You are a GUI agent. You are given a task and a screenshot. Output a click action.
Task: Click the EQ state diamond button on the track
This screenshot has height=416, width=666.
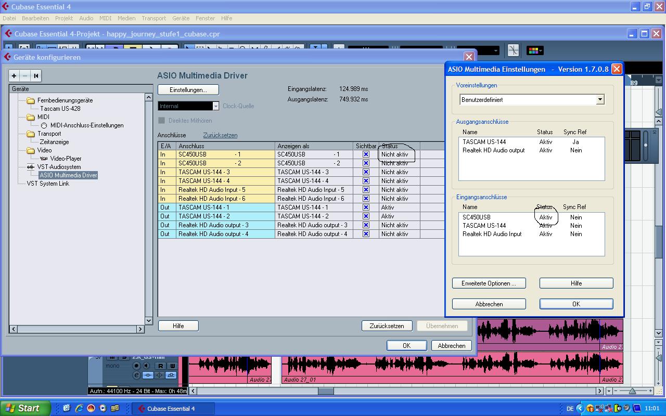[x=160, y=375]
